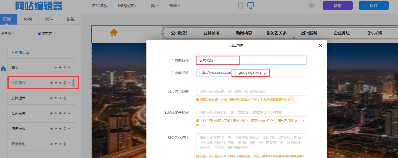
Task: Click the 保存 button
Action: [x=373, y=6]
